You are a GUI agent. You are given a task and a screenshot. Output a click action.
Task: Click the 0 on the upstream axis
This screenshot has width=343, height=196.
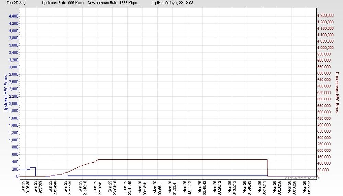(x=17, y=176)
